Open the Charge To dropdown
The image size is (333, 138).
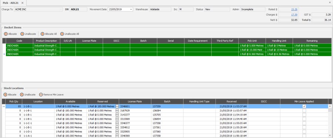tap(61, 9)
